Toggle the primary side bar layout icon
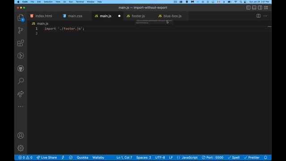Image resolution: width=286 pixels, height=161 pixels. coord(248,8)
